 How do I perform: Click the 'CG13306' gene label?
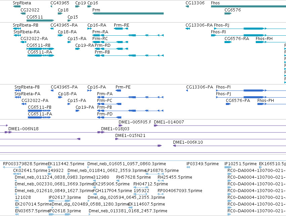coord(195,3)
